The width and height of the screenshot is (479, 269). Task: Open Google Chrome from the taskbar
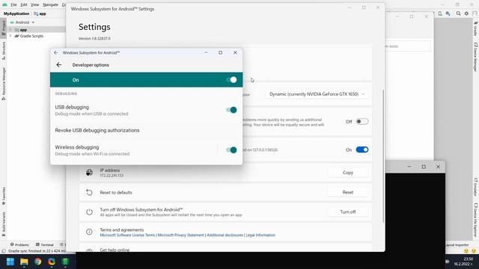point(38,262)
